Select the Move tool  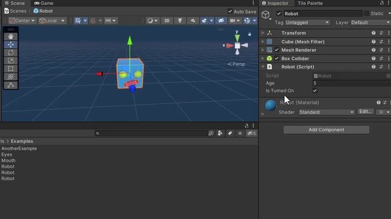click(x=10, y=44)
